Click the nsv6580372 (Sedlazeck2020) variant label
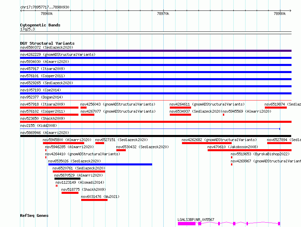This screenshot has height=227, width=301. 47,47
